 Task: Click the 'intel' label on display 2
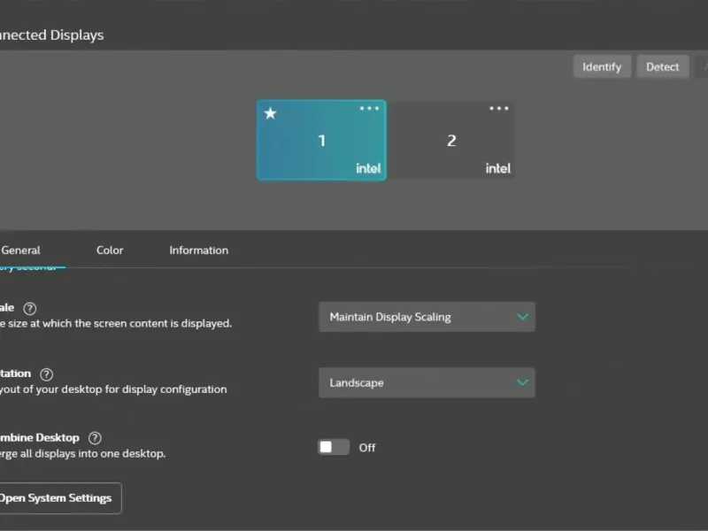click(x=498, y=168)
